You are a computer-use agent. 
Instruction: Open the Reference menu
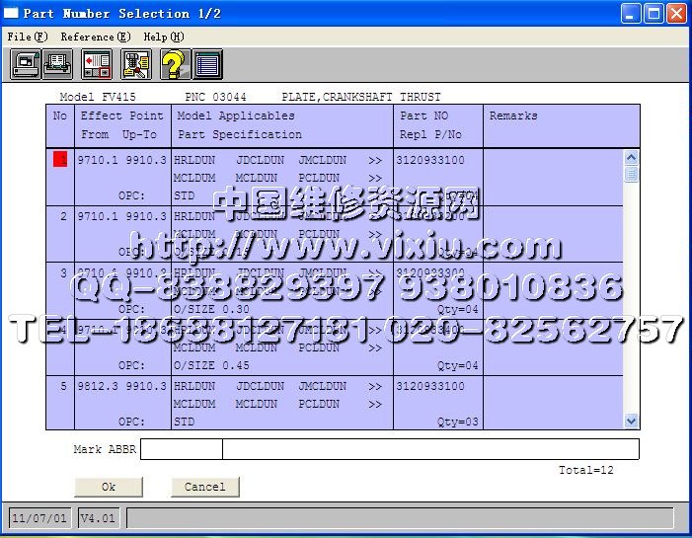coord(95,37)
